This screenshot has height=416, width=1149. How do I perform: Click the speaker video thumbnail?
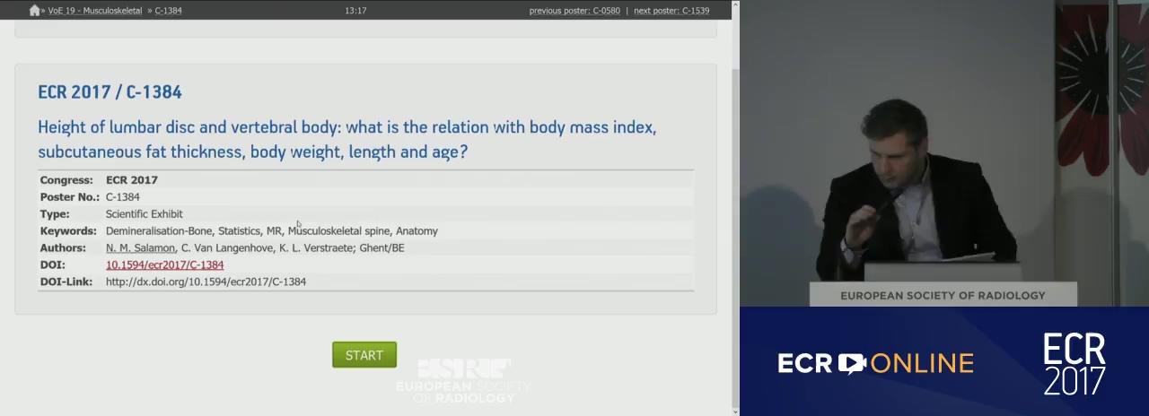(944, 153)
